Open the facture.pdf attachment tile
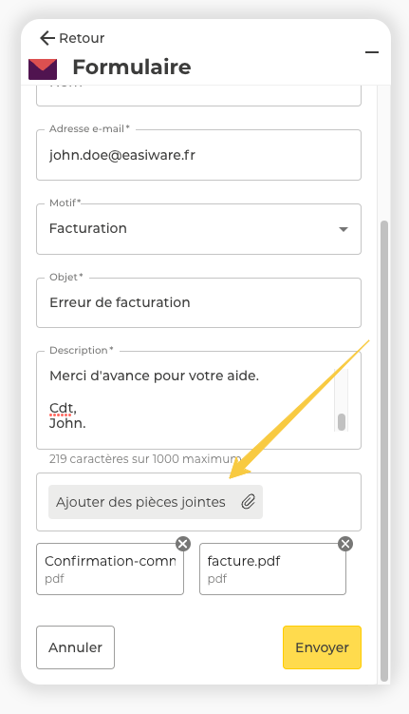The height and width of the screenshot is (714, 409). (x=272, y=569)
